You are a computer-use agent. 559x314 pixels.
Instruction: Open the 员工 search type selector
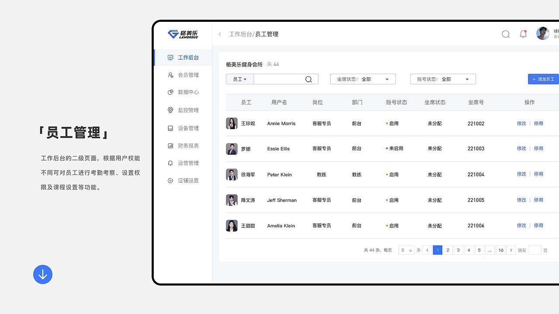(x=239, y=79)
